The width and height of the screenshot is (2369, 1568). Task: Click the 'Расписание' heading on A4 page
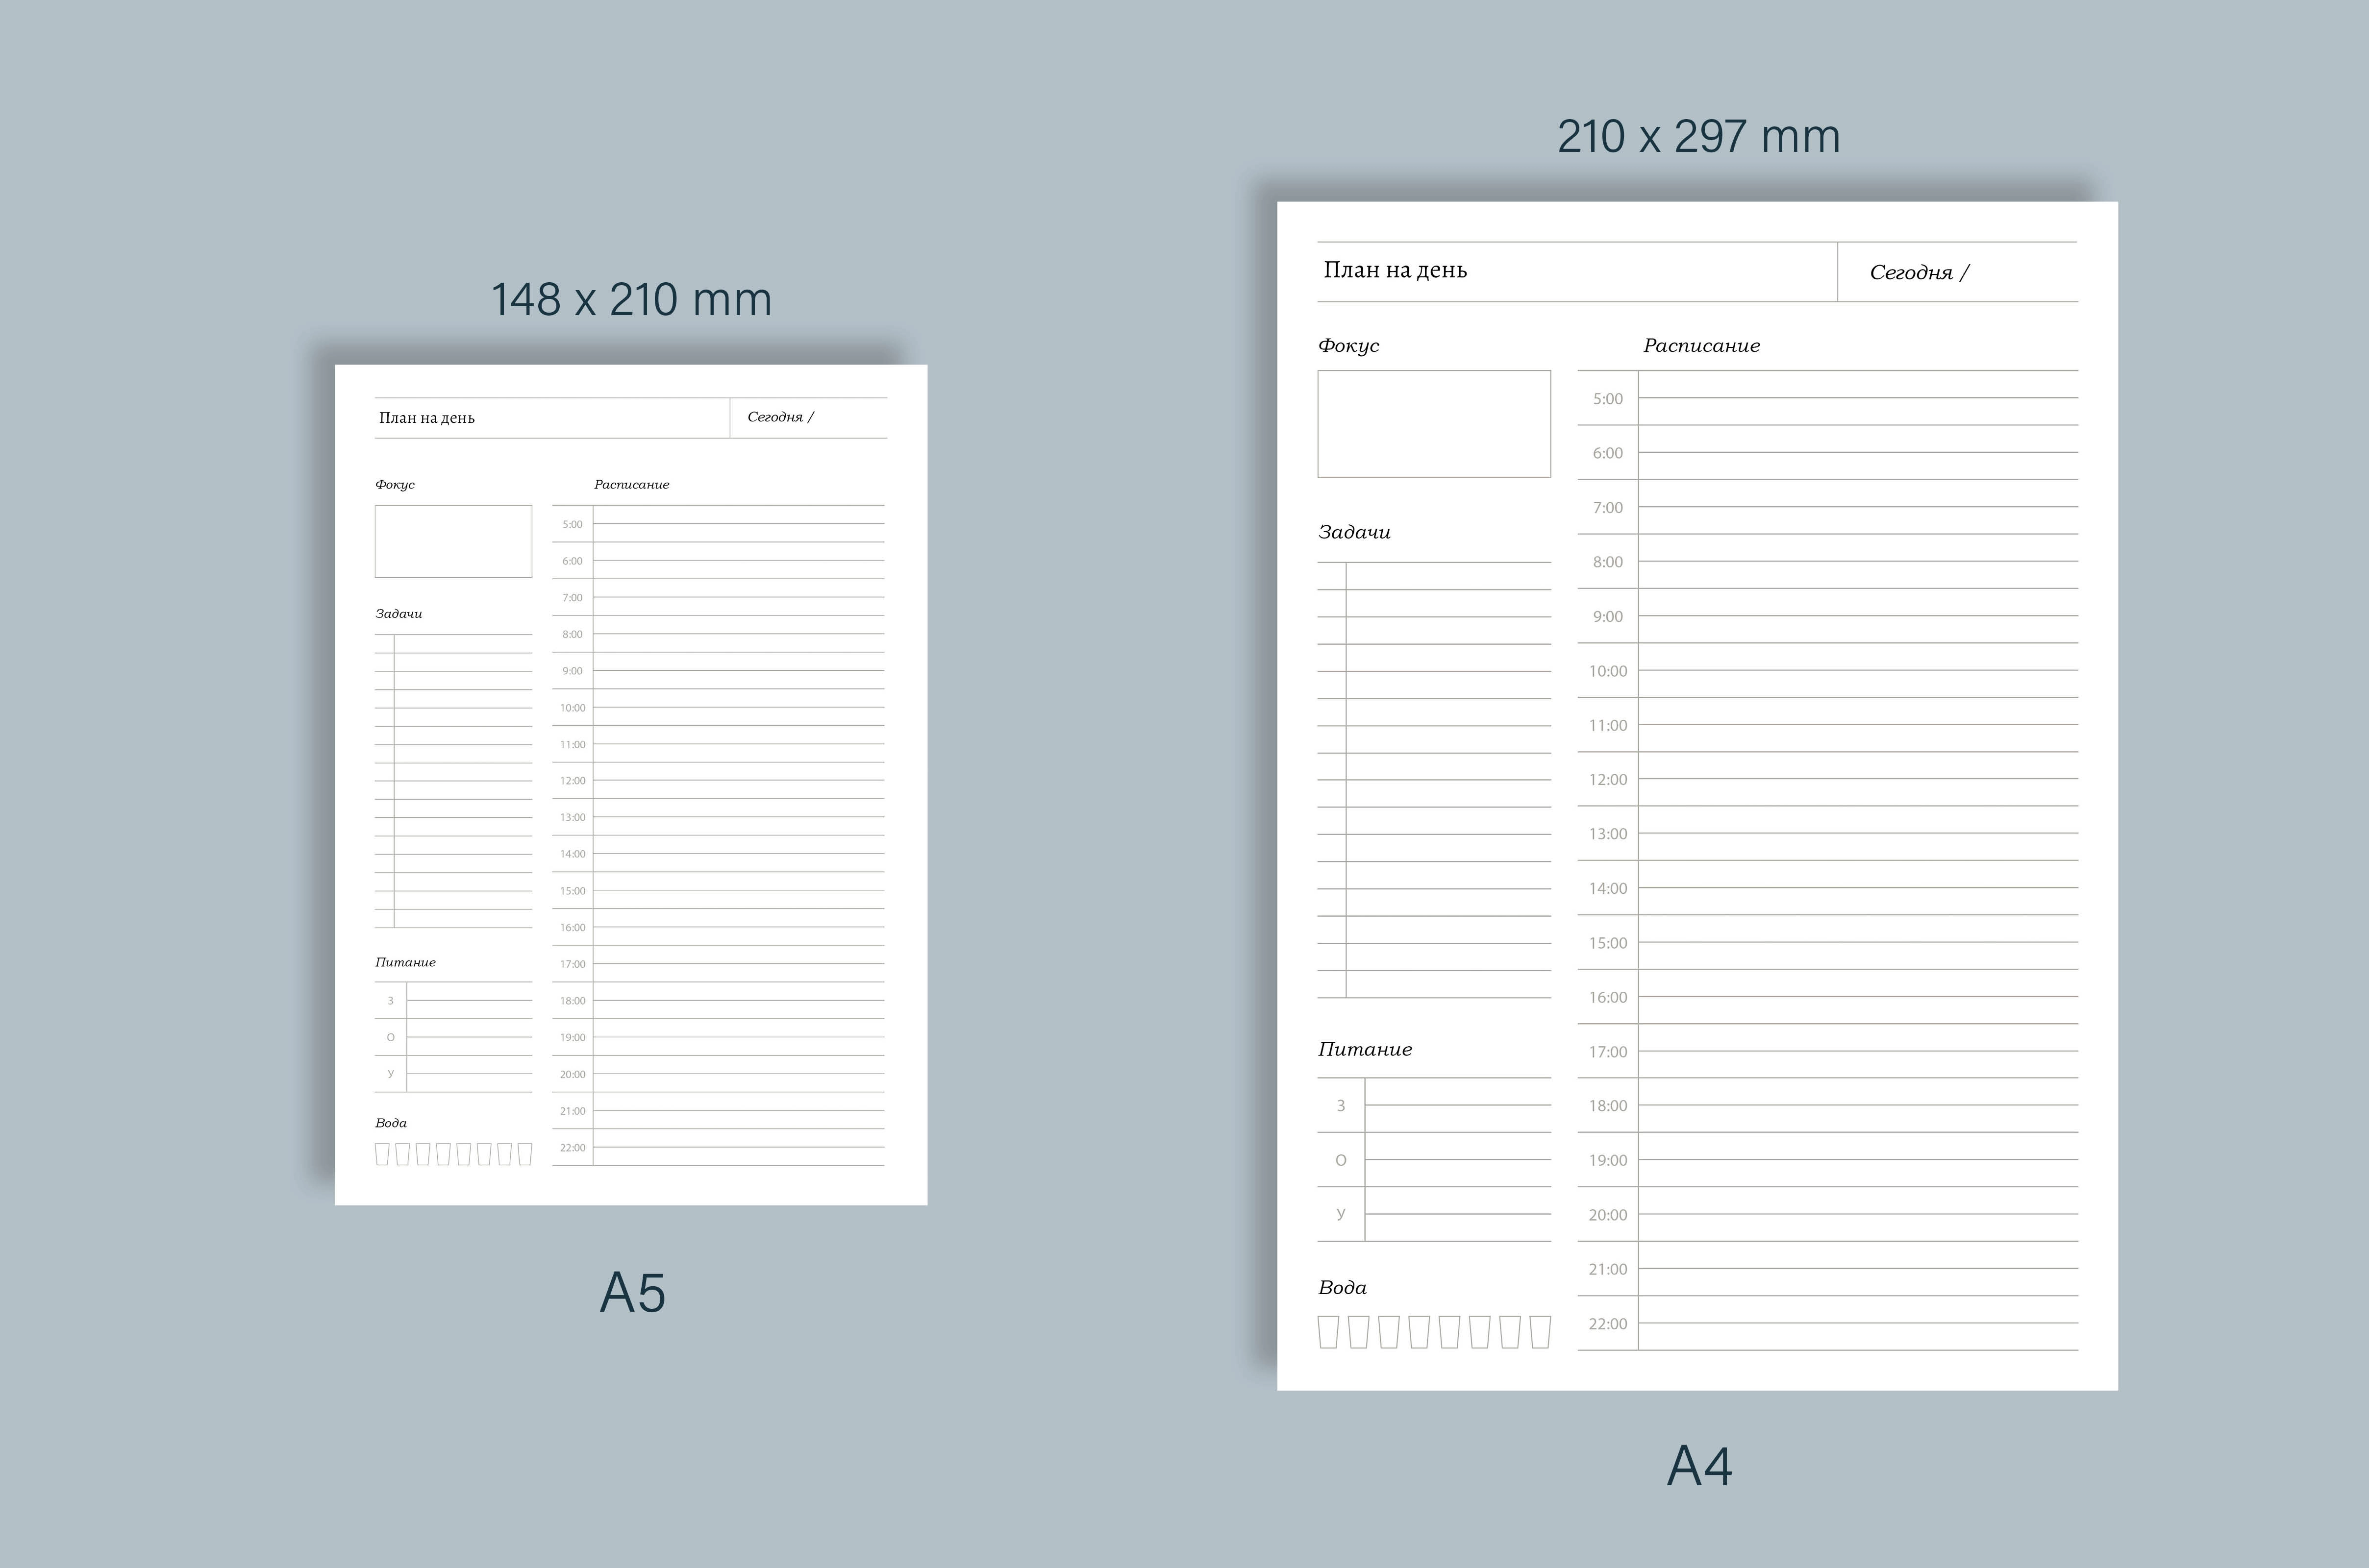pos(1701,346)
